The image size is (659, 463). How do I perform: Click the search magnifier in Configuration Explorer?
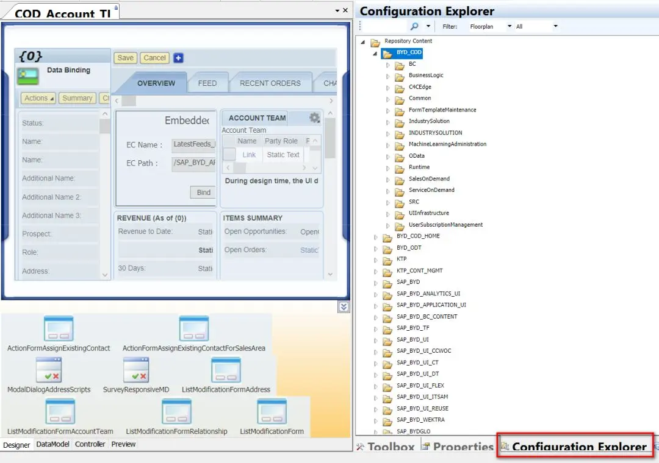[414, 26]
